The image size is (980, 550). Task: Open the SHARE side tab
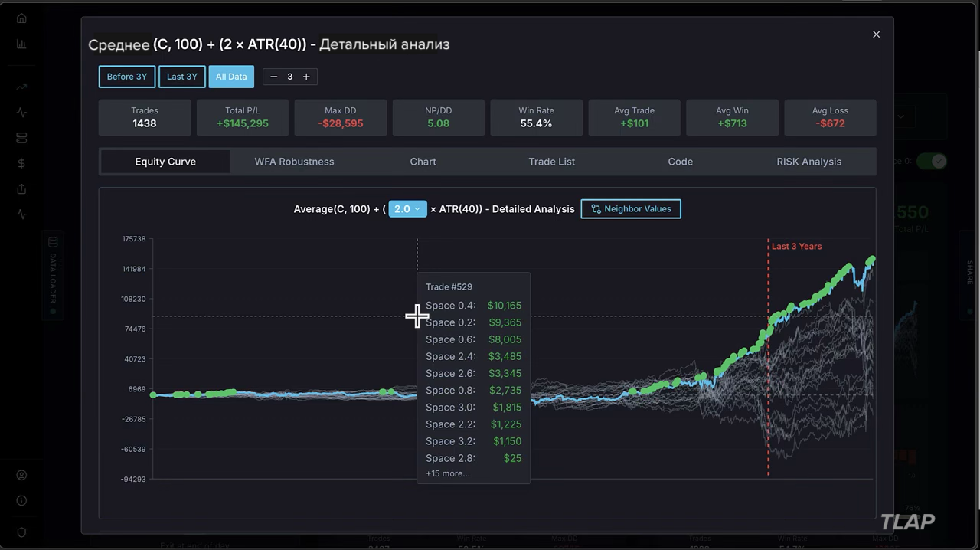click(x=969, y=273)
